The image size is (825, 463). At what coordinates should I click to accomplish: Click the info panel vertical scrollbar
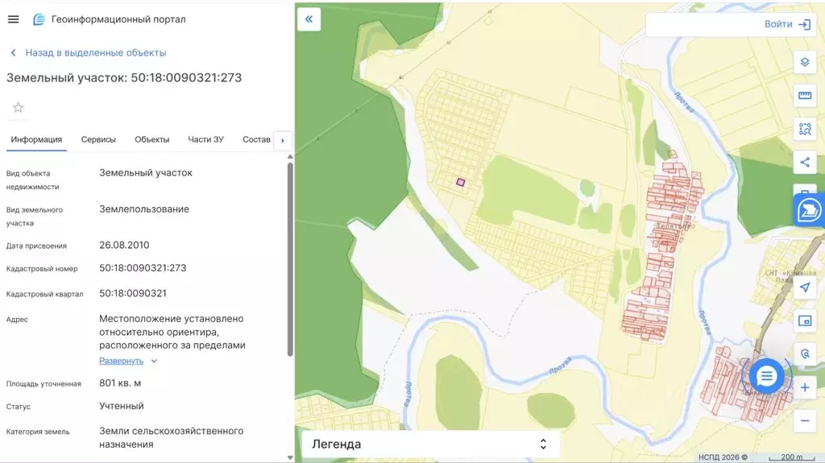click(290, 258)
